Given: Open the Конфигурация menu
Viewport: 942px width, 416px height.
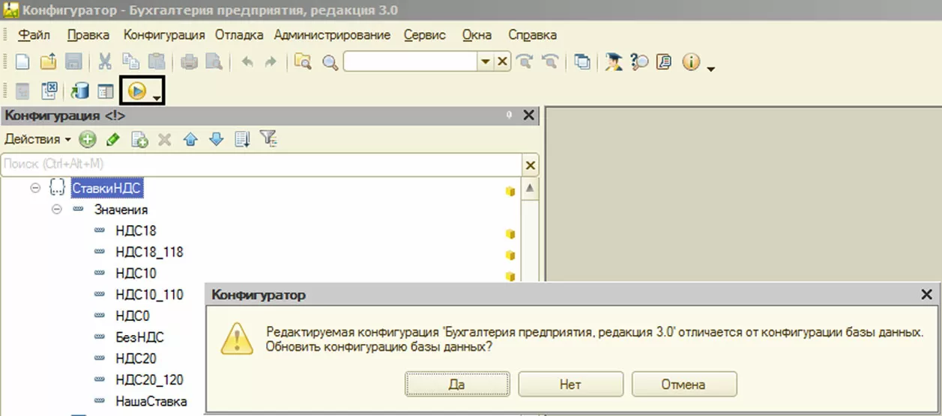Looking at the screenshot, I should pyautogui.click(x=164, y=35).
